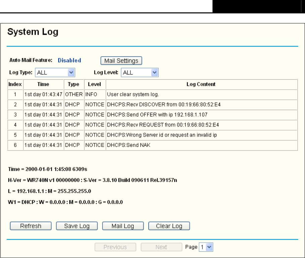Click the Clear Log button

tap(169, 226)
